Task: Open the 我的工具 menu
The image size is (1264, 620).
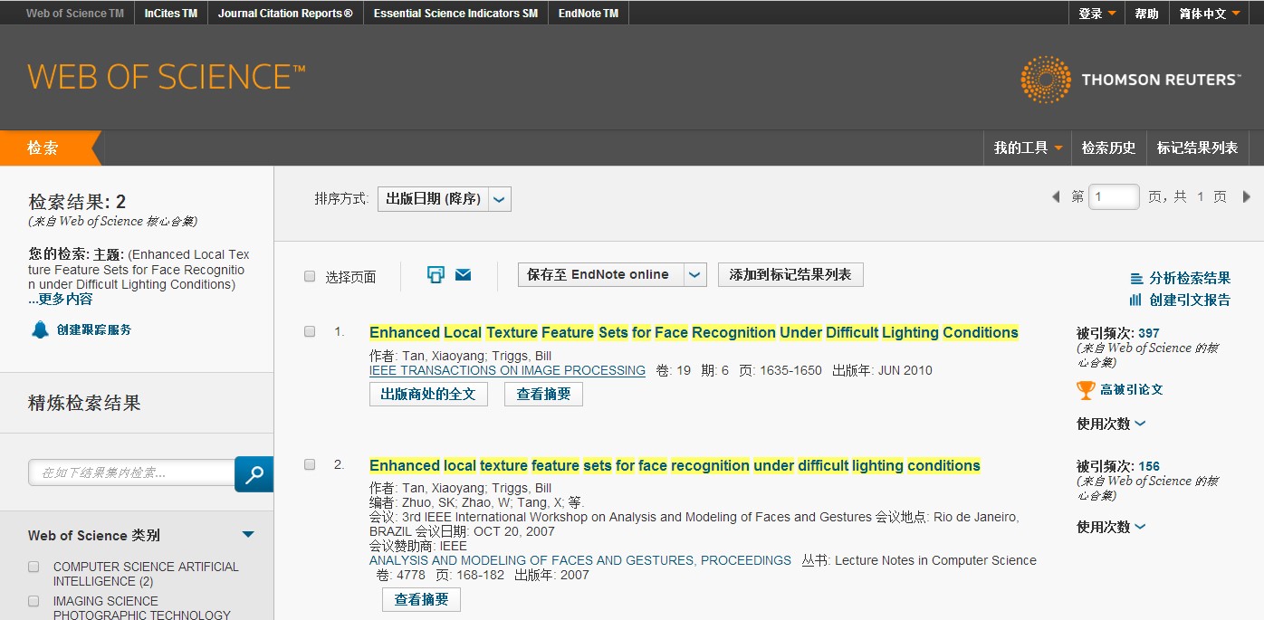Action: point(1028,148)
